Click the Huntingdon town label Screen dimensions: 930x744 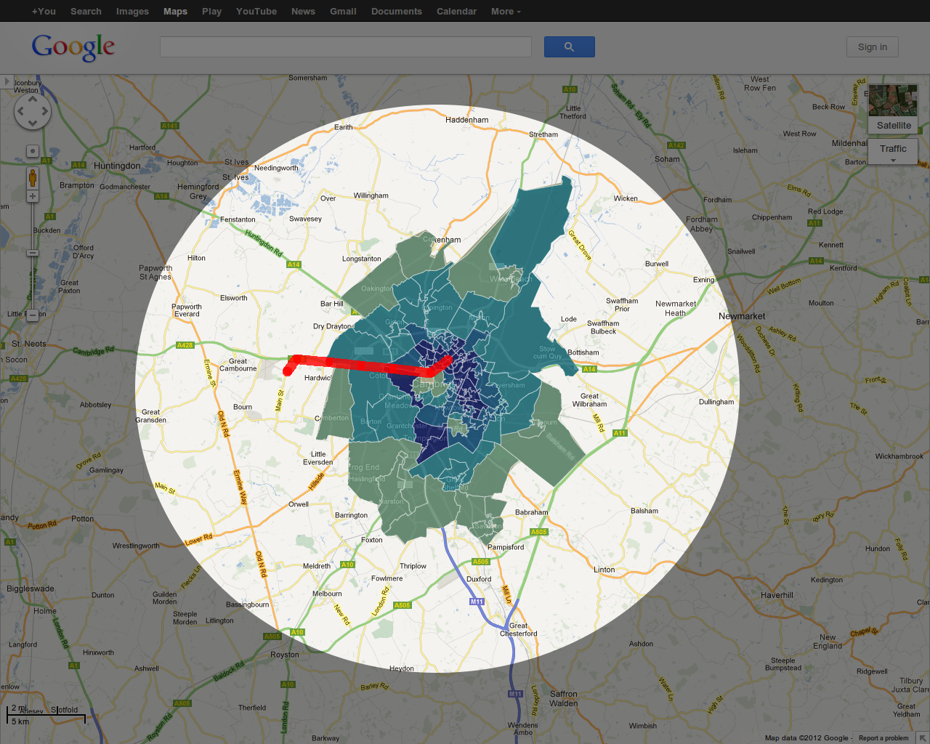(117, 166)
